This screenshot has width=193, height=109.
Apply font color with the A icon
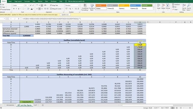click(x=32, y=9)
